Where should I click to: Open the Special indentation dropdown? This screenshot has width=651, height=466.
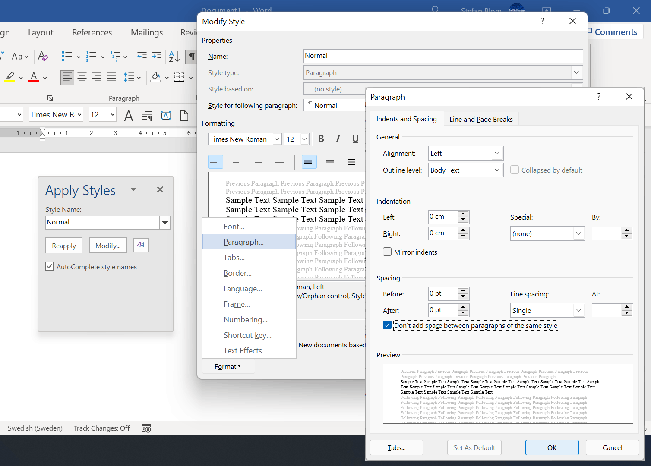[547, 233]
